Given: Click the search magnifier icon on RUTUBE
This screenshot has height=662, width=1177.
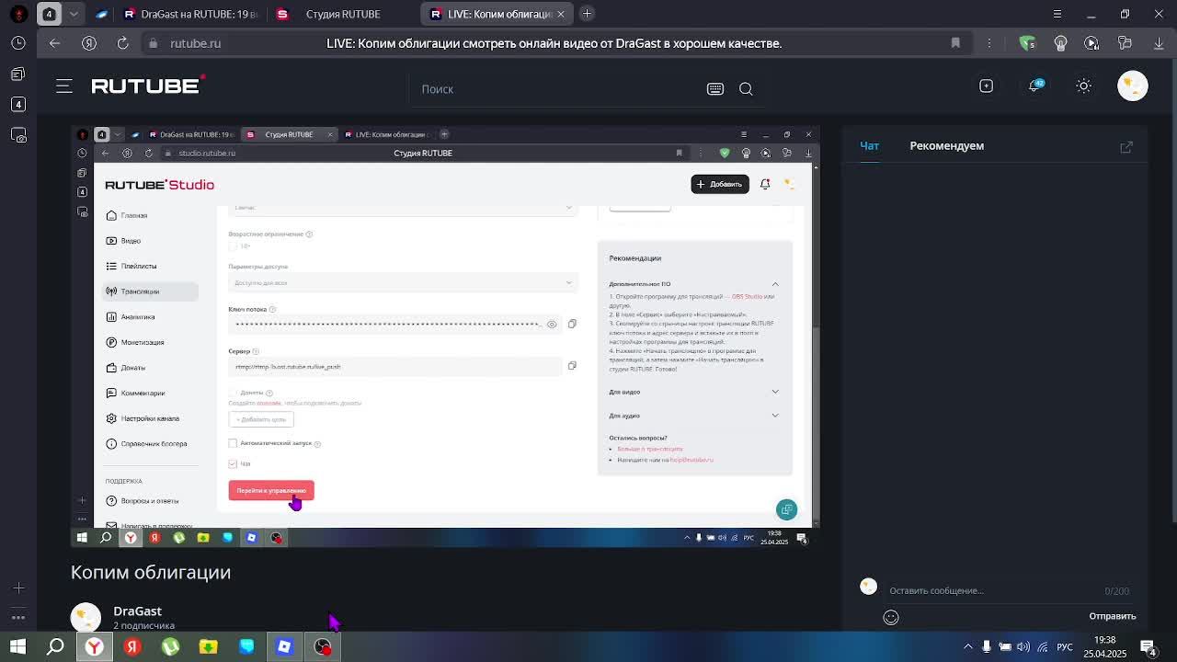Looking at the screenshot, I should click(746, 88).
